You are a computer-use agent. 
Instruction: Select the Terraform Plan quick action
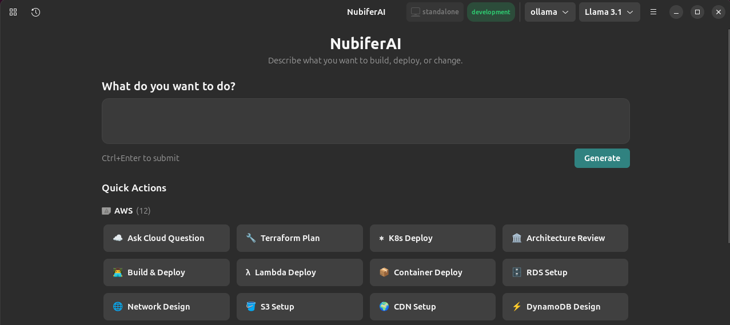pyautogui.click(x=300, y=238)
